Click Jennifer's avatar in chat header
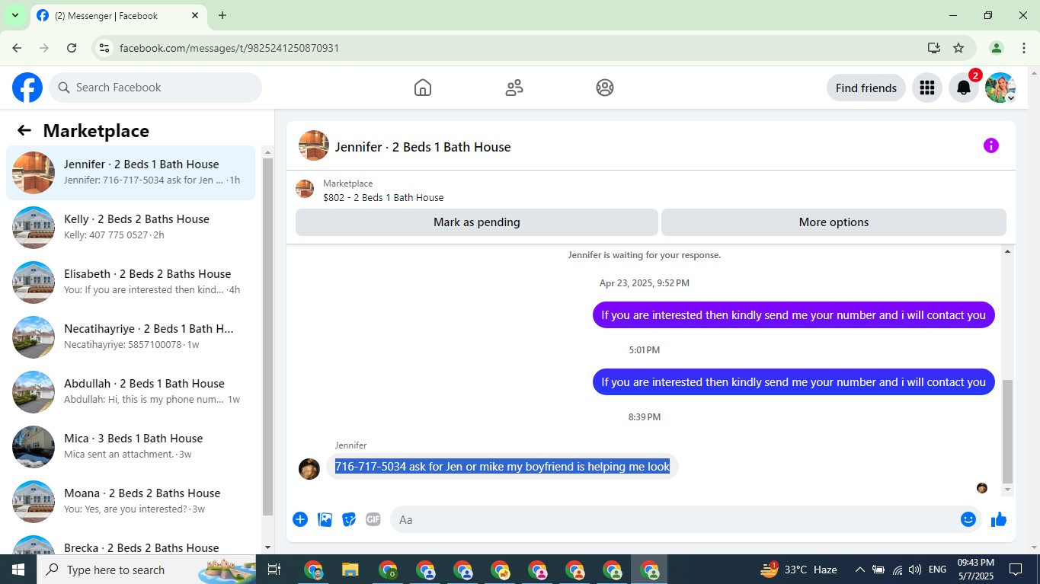The width and height of the screenshot is (1040, 584). click(x=314, y=145)
